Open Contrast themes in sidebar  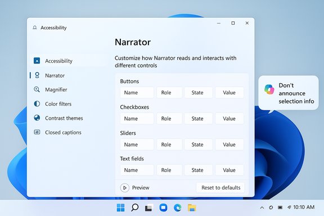point(68,118)
